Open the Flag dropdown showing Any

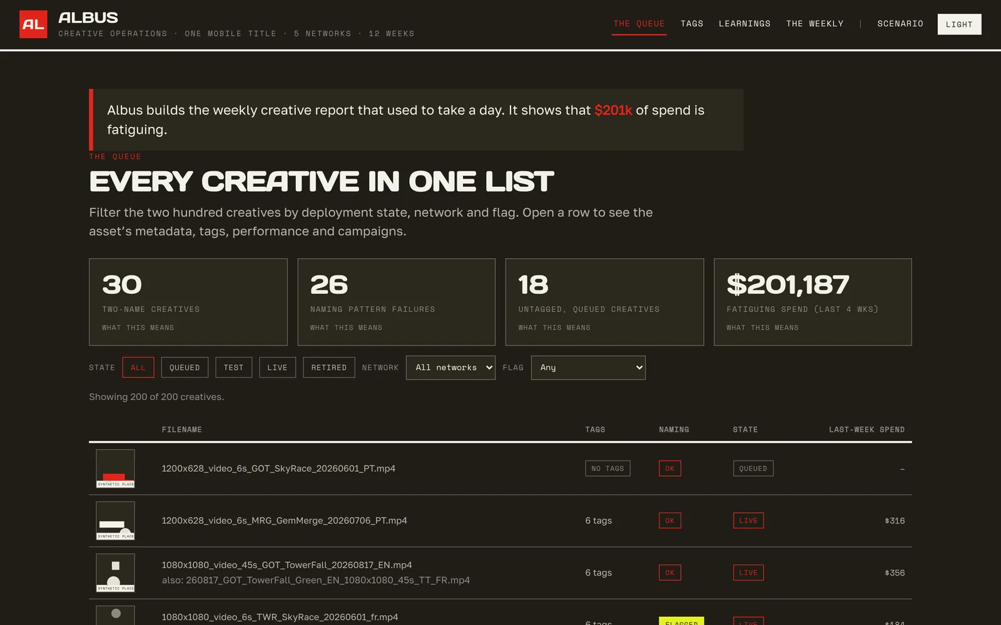point(588,367)
